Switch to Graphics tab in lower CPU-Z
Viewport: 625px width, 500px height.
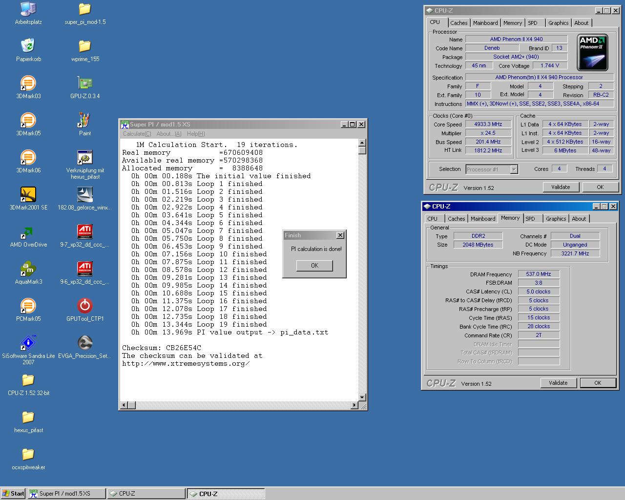[556, 219]
